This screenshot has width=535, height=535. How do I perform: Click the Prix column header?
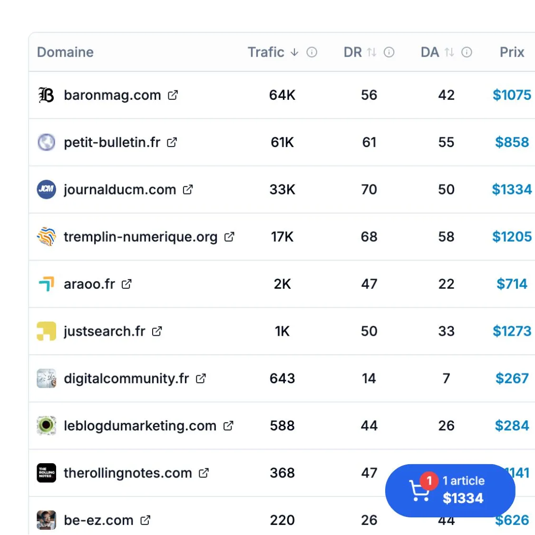[x=512, y=52]
